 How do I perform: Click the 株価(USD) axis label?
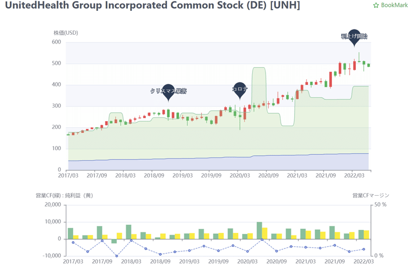click(x=66, y=33)
